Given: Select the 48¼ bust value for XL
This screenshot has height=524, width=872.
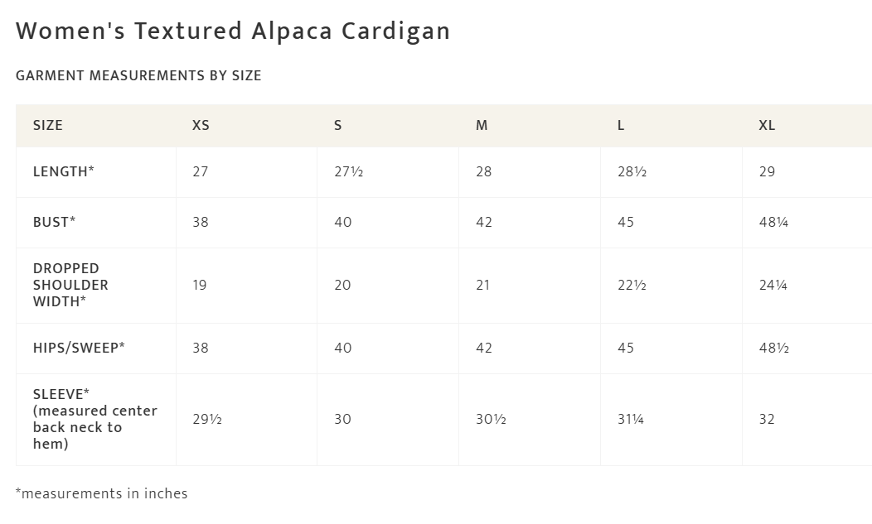Looking at the screenshot, I should pyautogui.click(x=773, y=222).
